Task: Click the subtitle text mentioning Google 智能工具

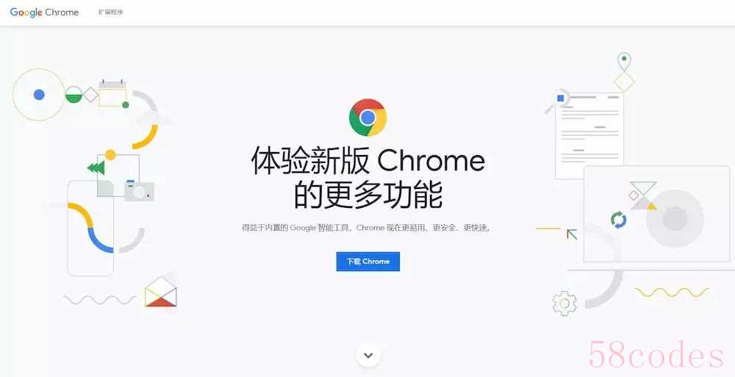Action: point(368,228)
